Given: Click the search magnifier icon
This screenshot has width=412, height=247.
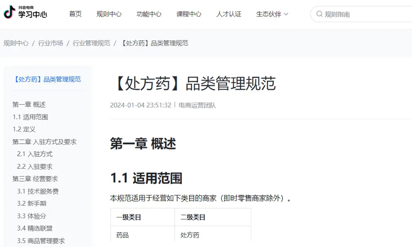Looking at the screenshot, I should [x=319, y=14].
